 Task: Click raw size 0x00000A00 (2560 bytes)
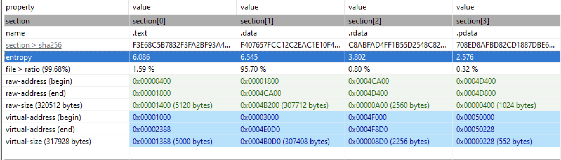pos(389,105)
